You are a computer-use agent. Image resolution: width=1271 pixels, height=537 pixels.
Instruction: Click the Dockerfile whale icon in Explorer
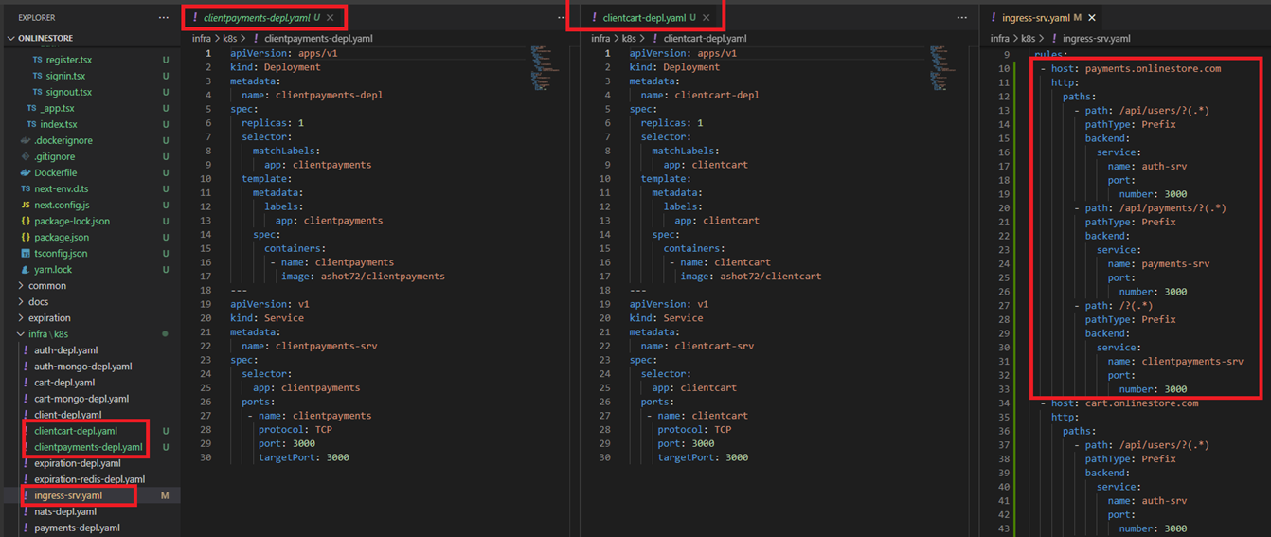click(26, 173)
